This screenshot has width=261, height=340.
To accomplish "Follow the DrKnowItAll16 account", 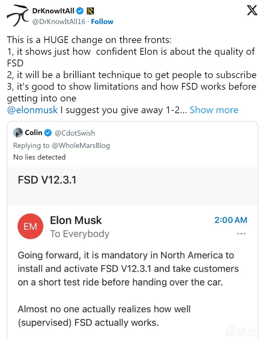I will pyautogui.click(x=102, y=22).
